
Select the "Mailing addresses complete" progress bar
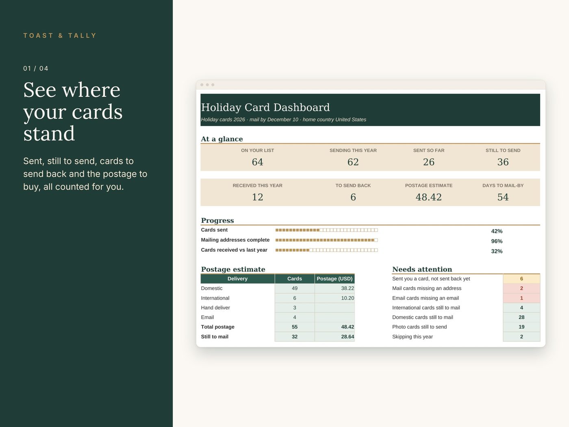327,240
